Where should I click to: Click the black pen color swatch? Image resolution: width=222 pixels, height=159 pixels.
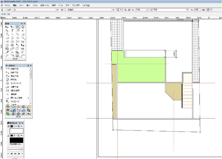(x=16, y=140)
